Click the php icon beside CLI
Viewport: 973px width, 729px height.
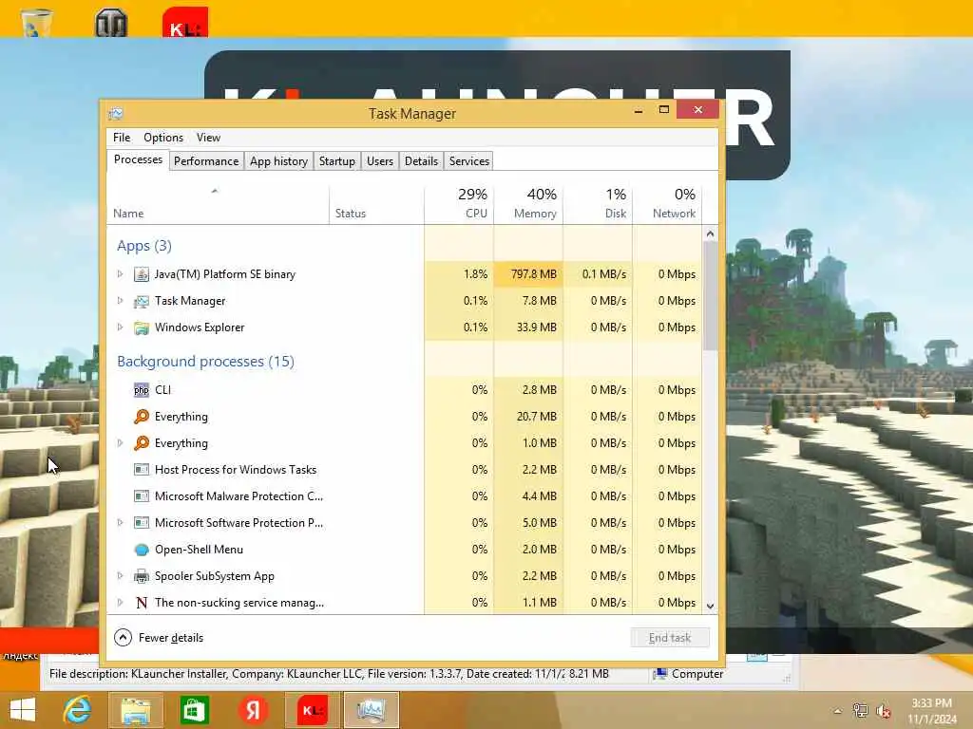142,390
